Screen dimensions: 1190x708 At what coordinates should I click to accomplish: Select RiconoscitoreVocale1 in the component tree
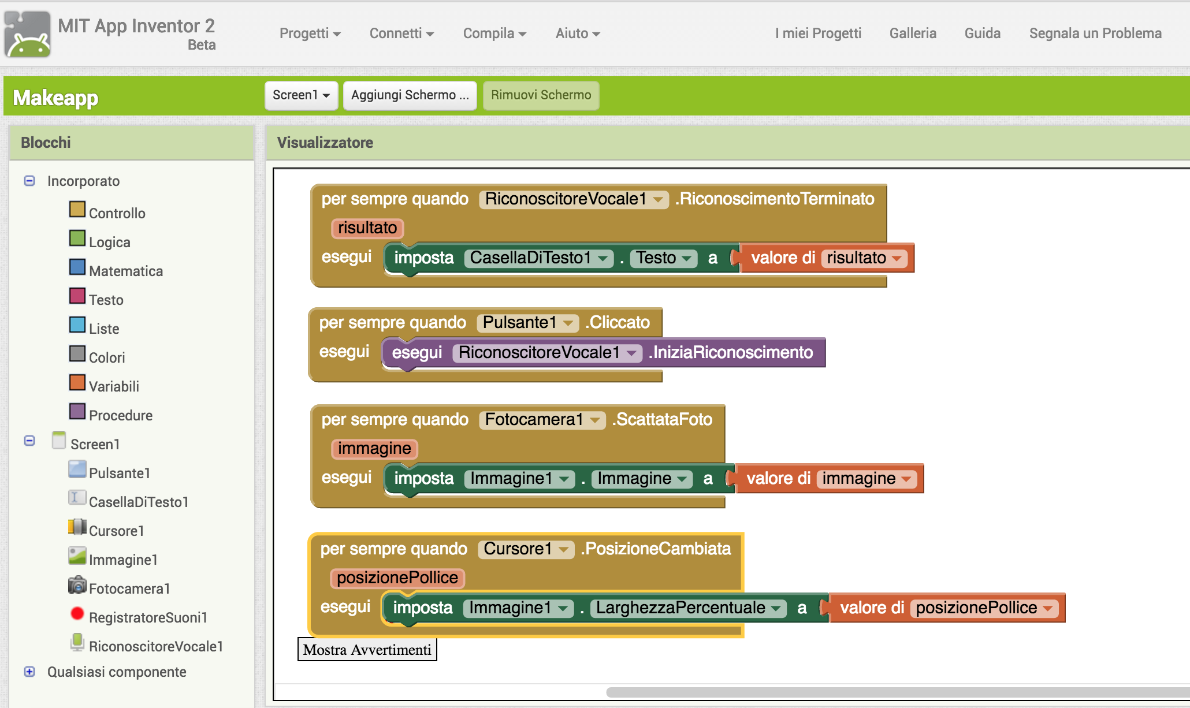click(156, 646)
